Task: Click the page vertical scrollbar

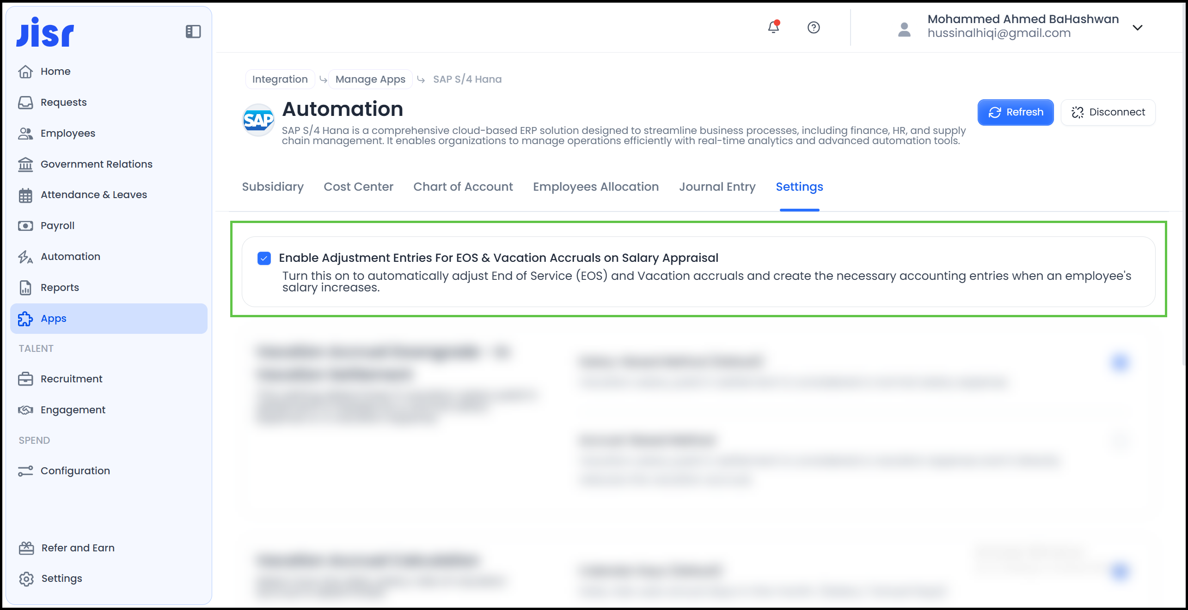Action: [1184, 185]
